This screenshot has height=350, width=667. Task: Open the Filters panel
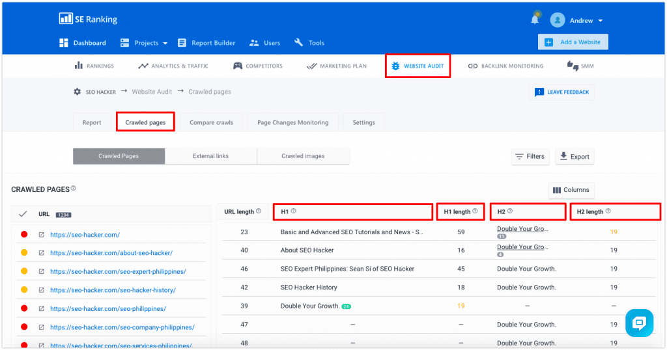(x=530, y=156)
